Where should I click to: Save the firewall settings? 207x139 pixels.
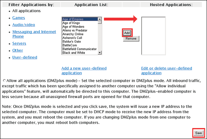[x=198, y=133]
